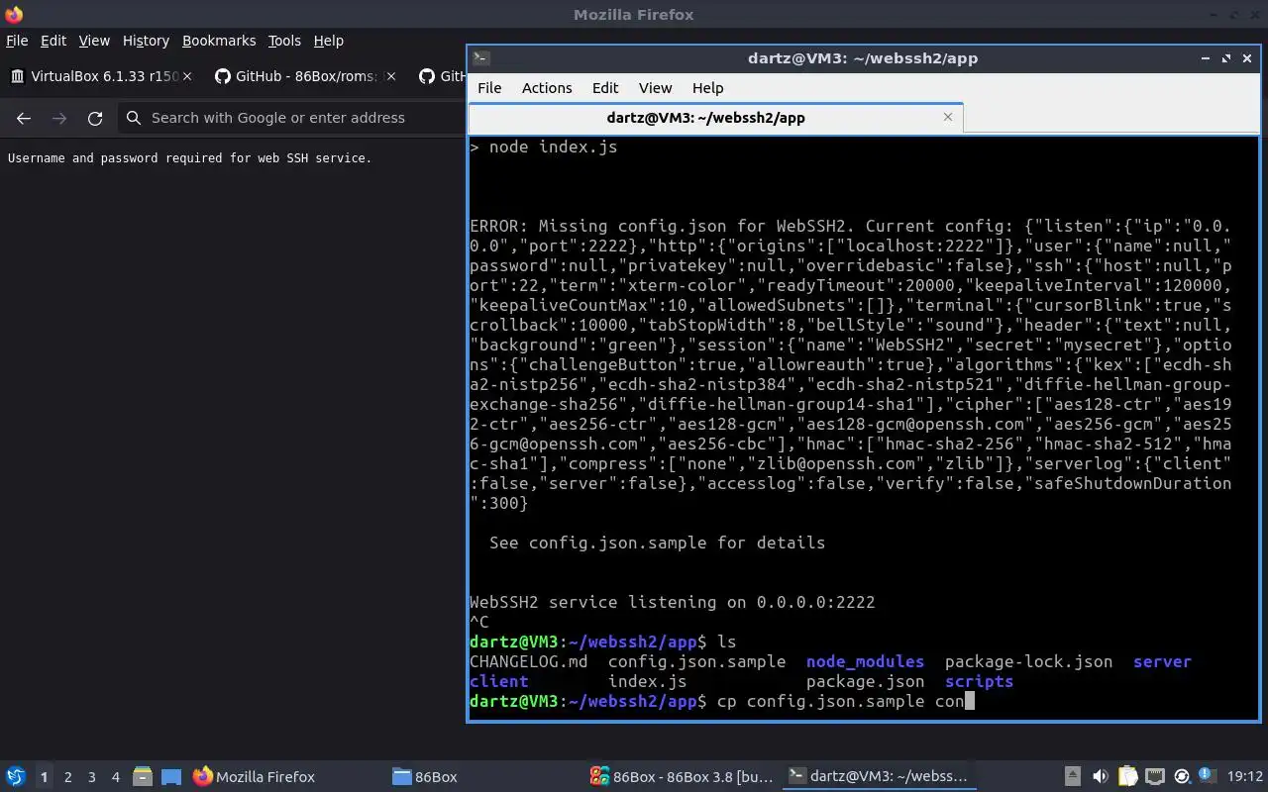Click the Firefox forward arrow
1268x792 pixels.
59,118
